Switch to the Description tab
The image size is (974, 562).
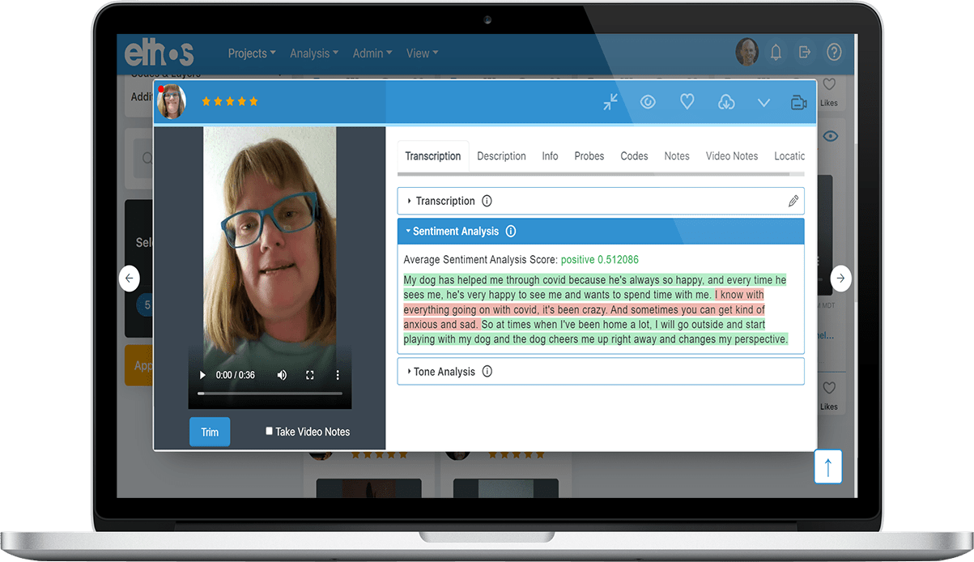point(501,156)
